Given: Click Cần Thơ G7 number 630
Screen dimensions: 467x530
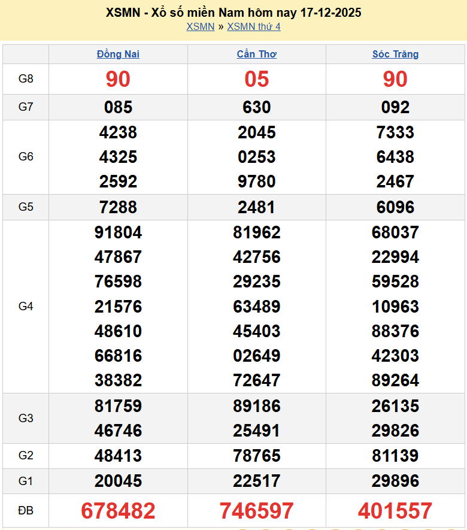Looking at the screenshot, I should point(256,107).
